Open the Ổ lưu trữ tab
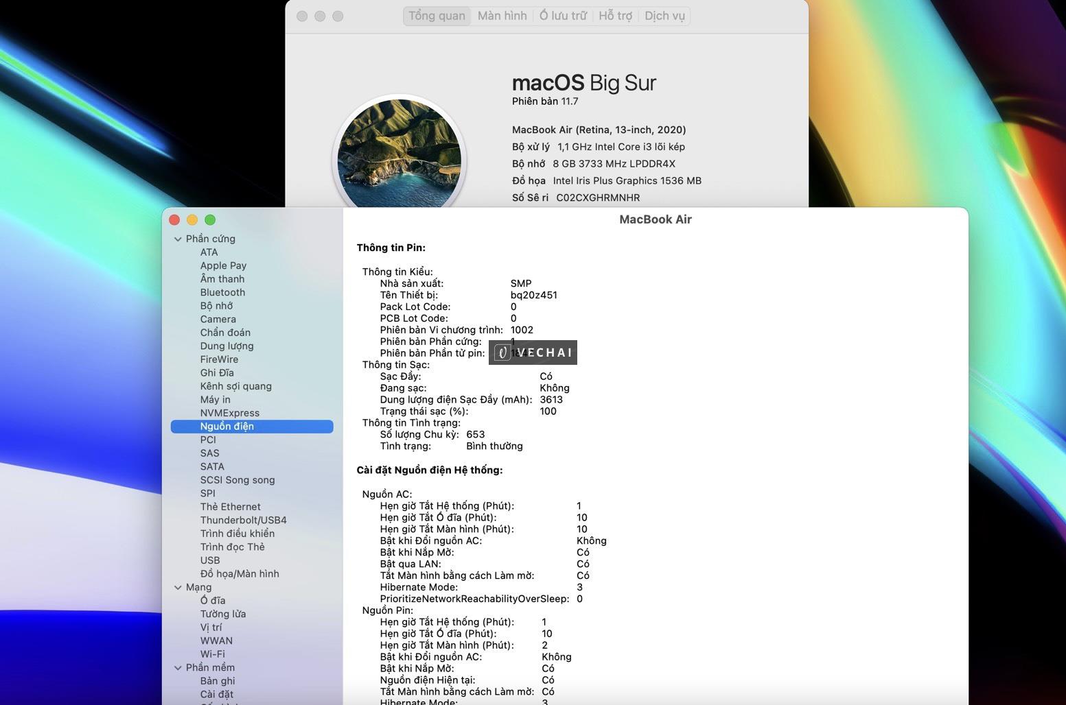The width and height of the screenshot is (1066, 705). coord(563,16)
